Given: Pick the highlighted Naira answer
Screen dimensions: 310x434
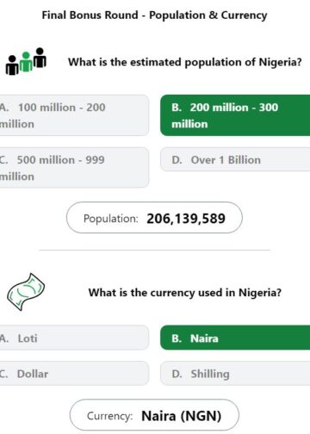Looking at the screenshot, I should (235, 338).
